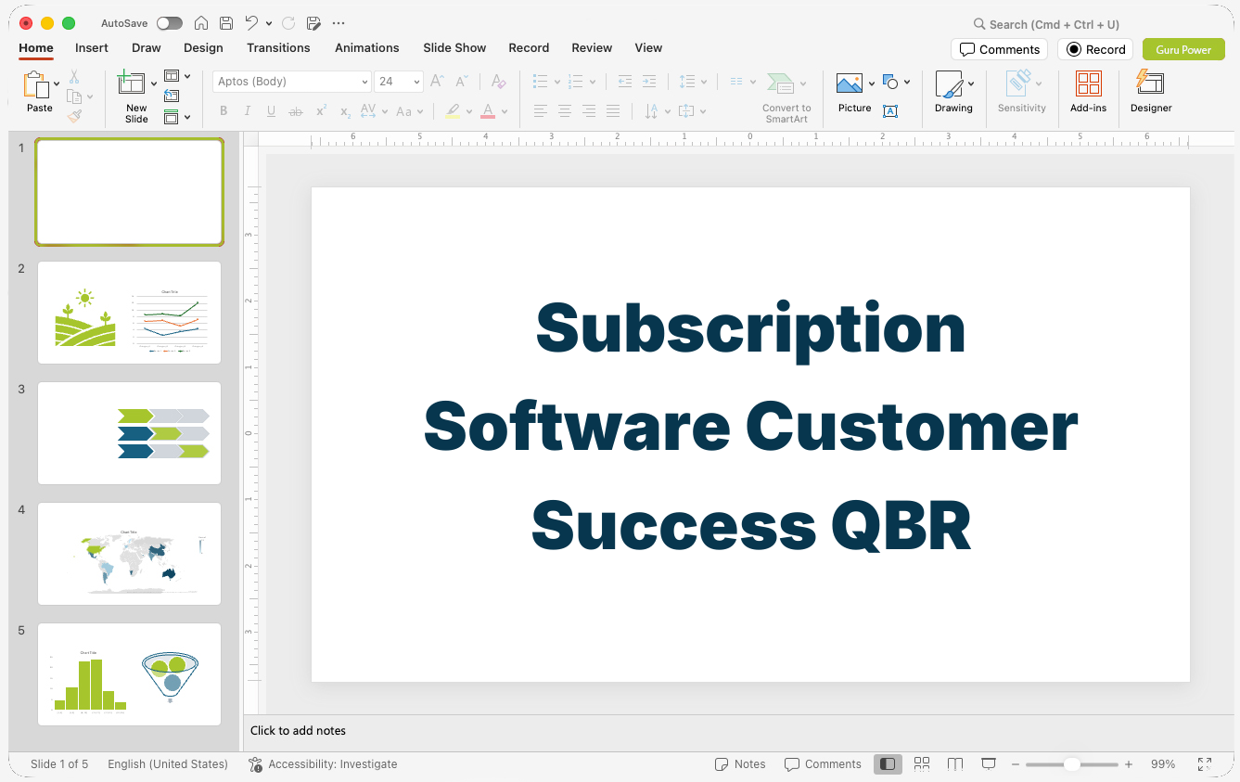Image resolution: width=1240 pixels, height=782 pixels.
Task: Align text to the left
Action: click(541, 111)
